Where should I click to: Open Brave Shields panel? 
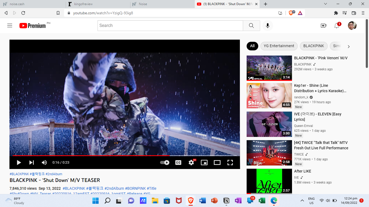[291, 13]
